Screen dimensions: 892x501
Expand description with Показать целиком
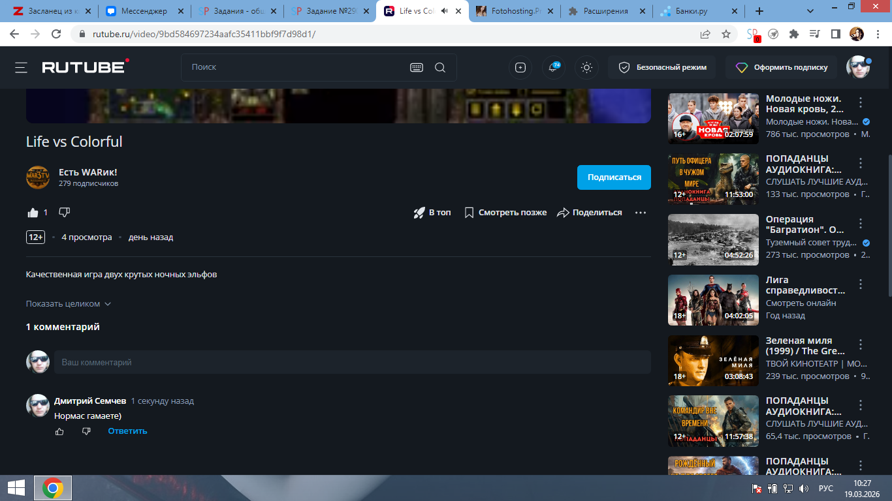click(69, 304)
